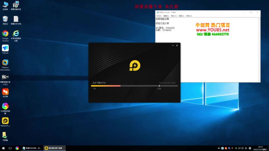Click the download percentage status text
The image size is (269, 151).
[x=99, y=83]
